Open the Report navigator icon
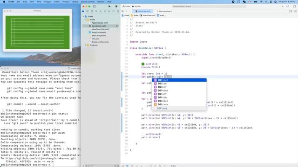Screen dimensions: 298x167 (x=118, y=11)
